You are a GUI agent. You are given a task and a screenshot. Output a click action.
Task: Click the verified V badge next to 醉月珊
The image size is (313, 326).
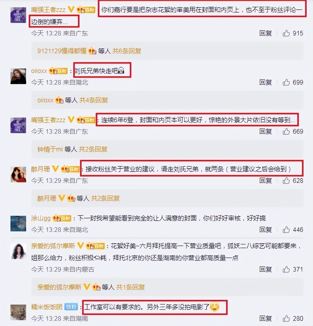[55, 169]
